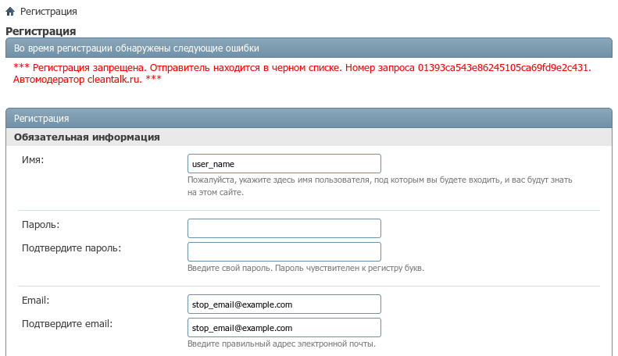Click the Регистрация form panel header

pos(309,119)
